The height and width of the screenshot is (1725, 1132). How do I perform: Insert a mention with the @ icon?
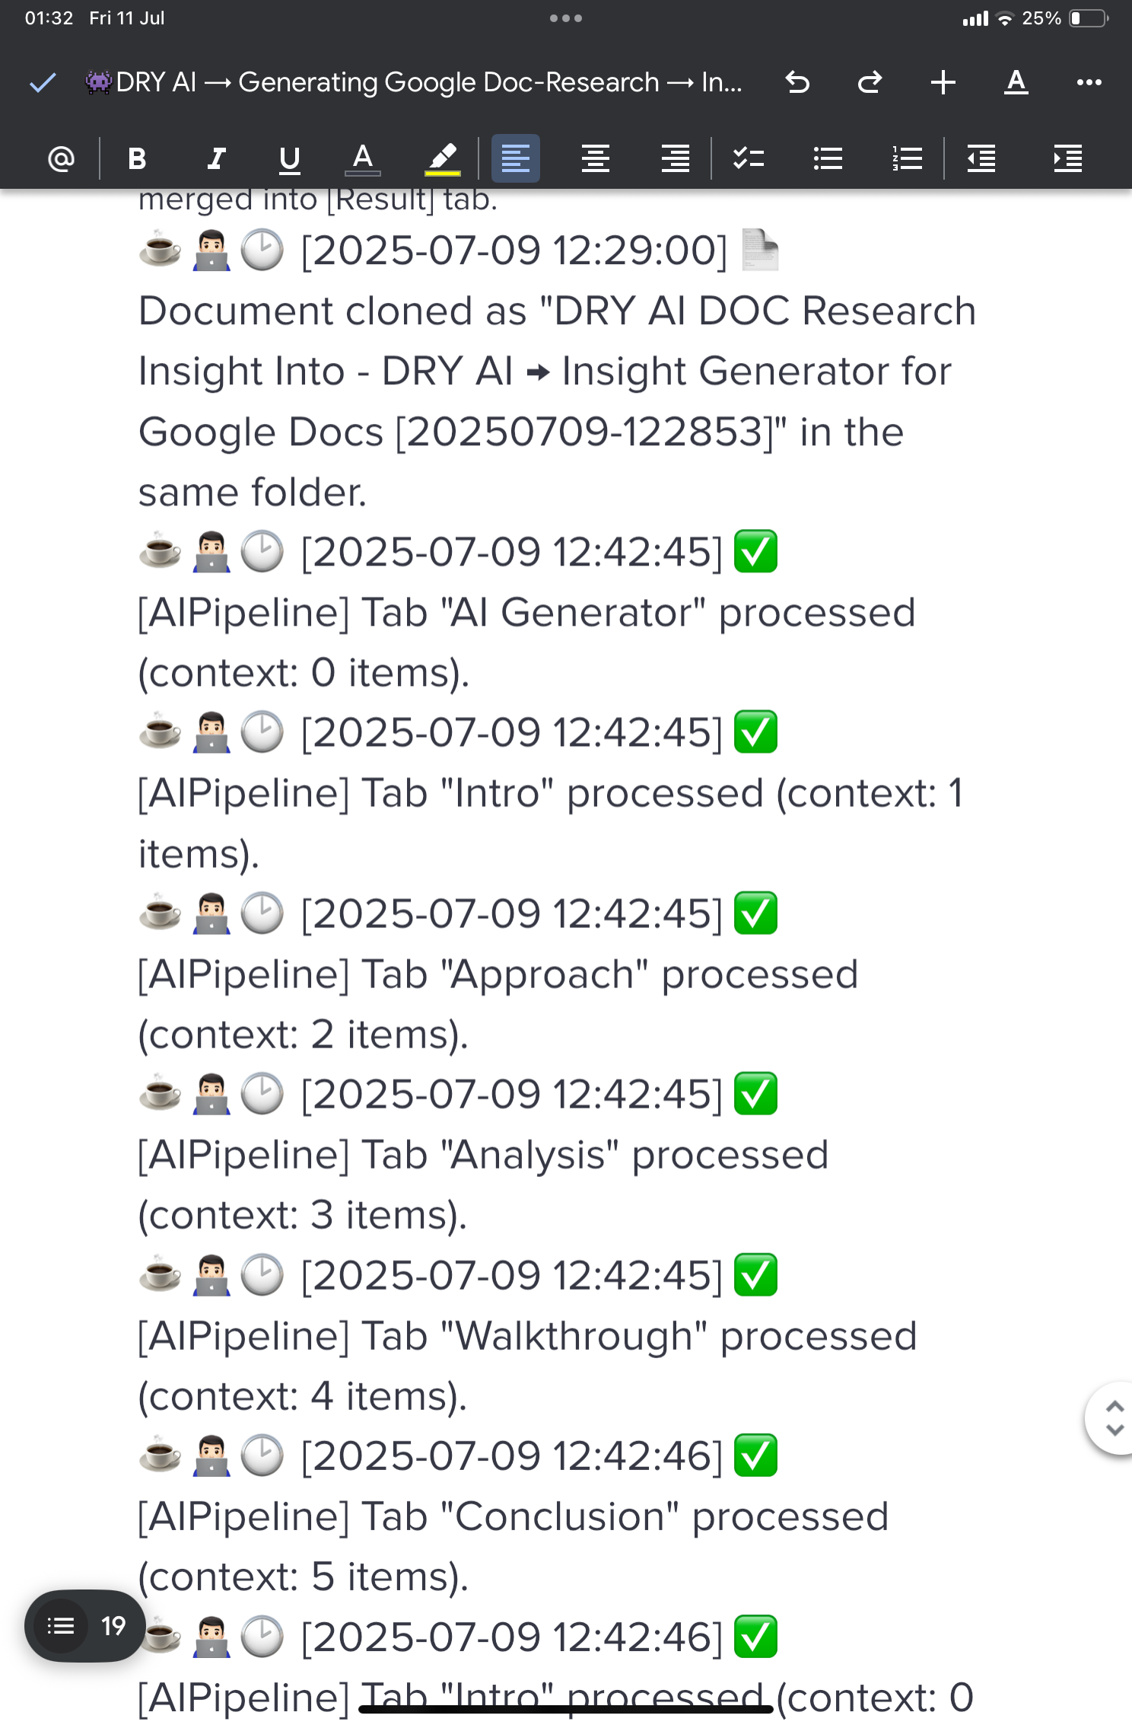(61, 158)
